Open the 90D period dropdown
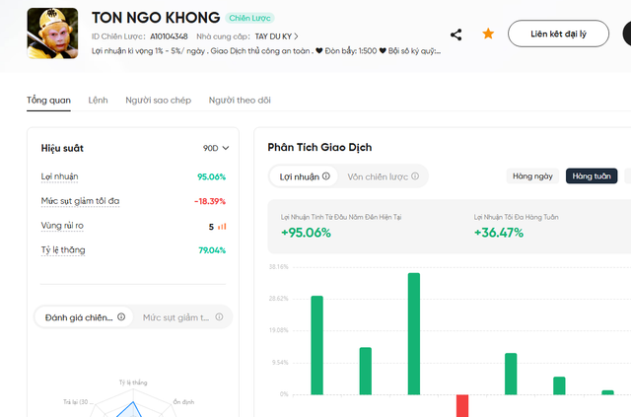 coord(216,148)
